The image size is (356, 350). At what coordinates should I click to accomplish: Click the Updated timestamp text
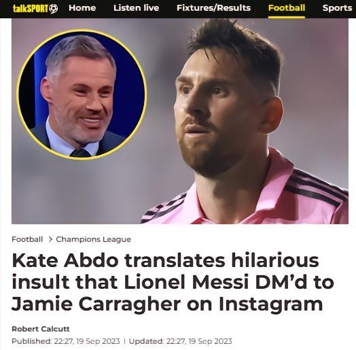(181, 341)
